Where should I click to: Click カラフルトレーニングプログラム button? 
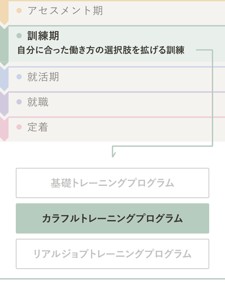[113, 218]
